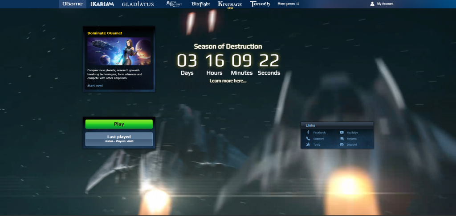Open the Tools text link
The height and width of the screenshot is (216, 456).
[x=317, y=144]
